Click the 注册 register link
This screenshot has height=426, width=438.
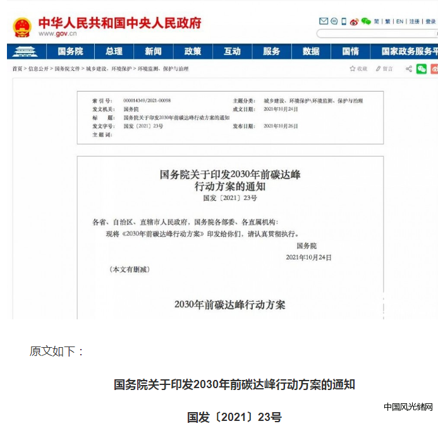(x=414, y=21)
